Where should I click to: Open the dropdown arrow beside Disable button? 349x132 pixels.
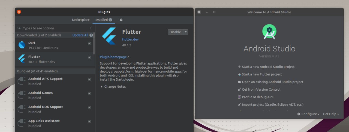(186, 32)
